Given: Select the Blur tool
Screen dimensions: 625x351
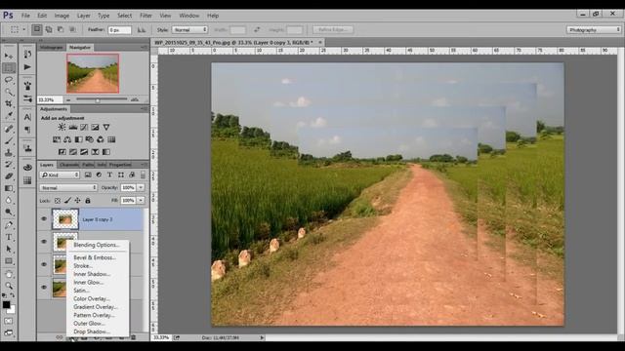Looking at the screenshot, I should coord(9,200).
